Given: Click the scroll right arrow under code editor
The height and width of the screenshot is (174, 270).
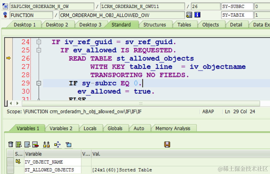Looking at the screenshot, I should coord(17,103).
